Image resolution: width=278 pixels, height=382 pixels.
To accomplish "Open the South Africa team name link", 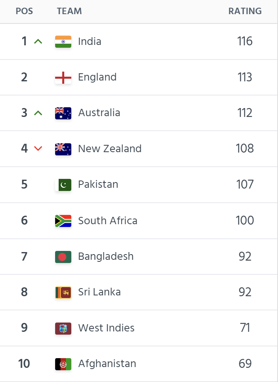I will [x=107, y=221].
